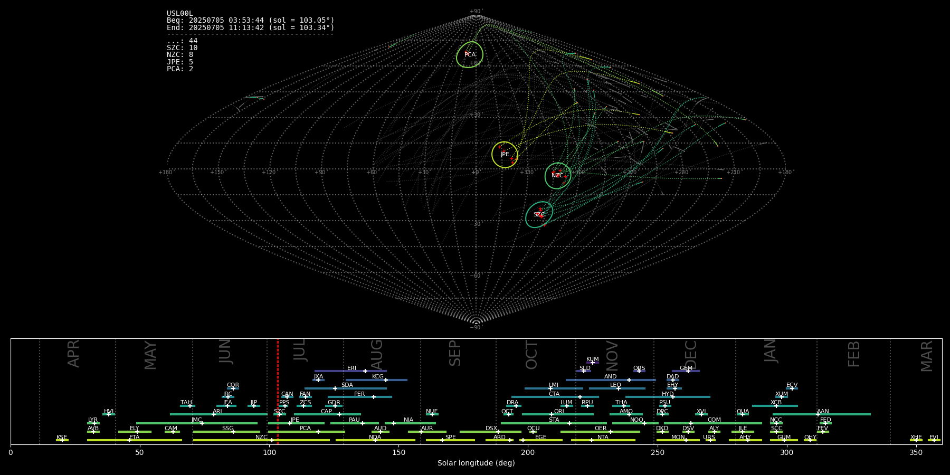This screenshot has height=475, width=950.
Task: Click the 'JPE: 5' count in header
Action: [x=180, y=62]
